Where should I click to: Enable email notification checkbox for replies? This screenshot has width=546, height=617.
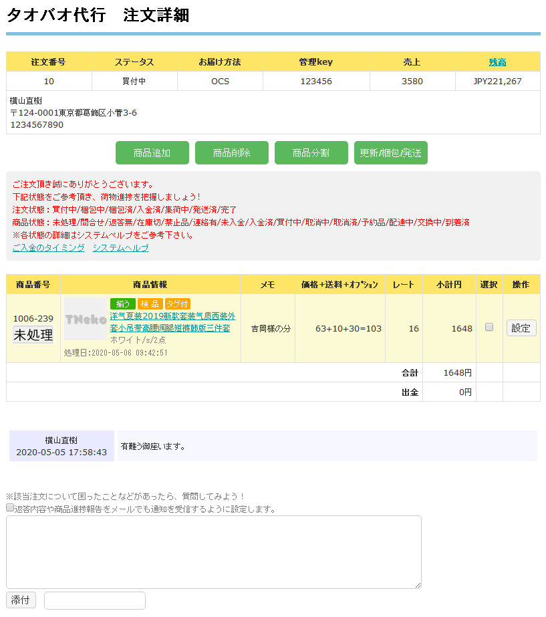point(10,507)
